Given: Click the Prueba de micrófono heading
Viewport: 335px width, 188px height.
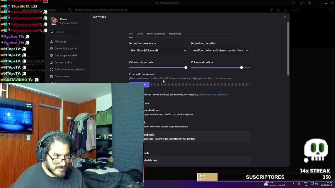Looking at the screenshot, I should (x=141, y=74).
